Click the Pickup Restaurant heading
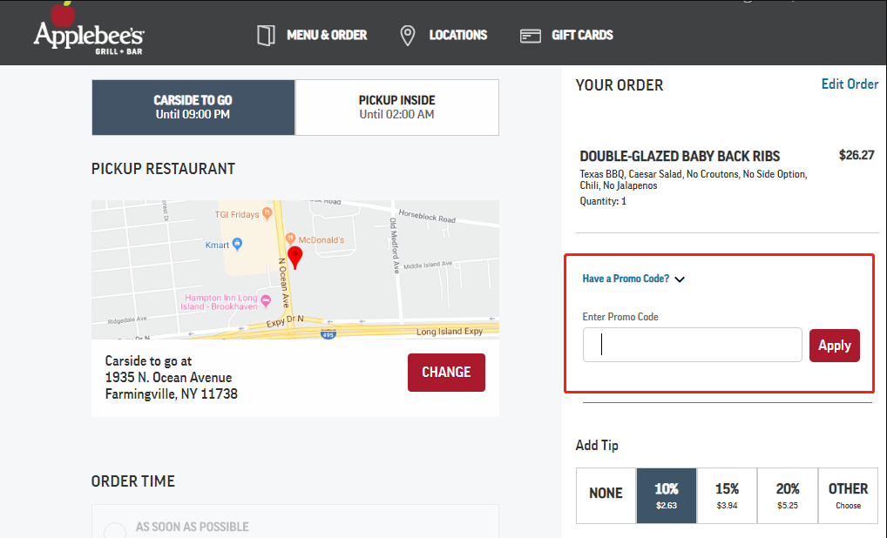 [163, 169]
